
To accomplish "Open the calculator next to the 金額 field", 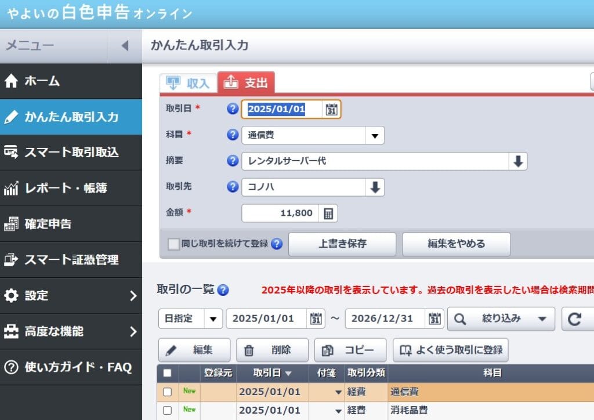I will pyautogui.click(x=328, y=213).
